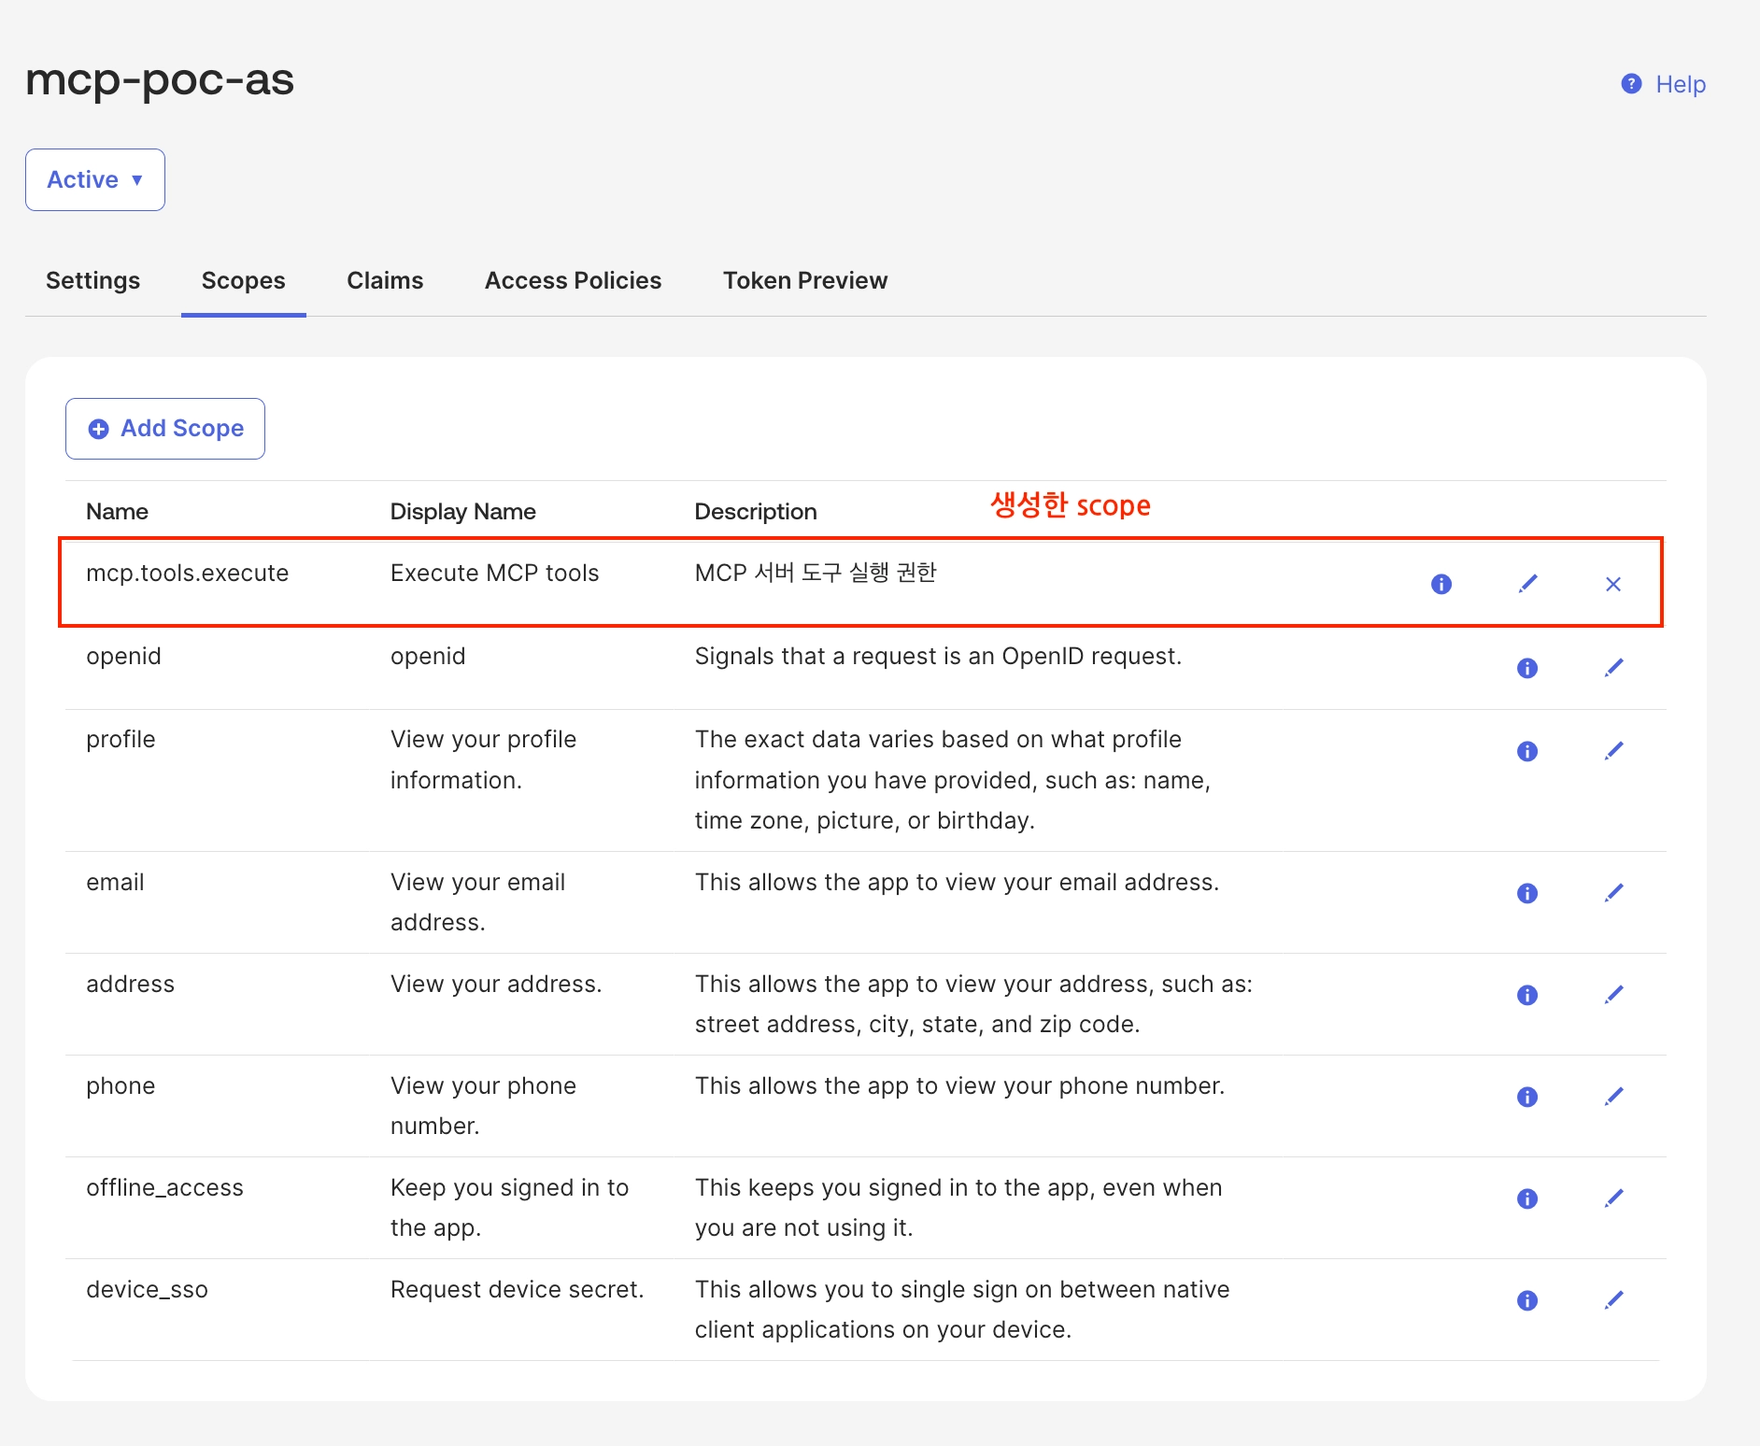Show info for the offline_access scope
The image size is (1760, 1446).
click(1527, 1198)
